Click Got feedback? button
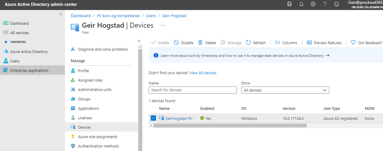This screenshot has width=383, height=151. (x=367, y=43)
